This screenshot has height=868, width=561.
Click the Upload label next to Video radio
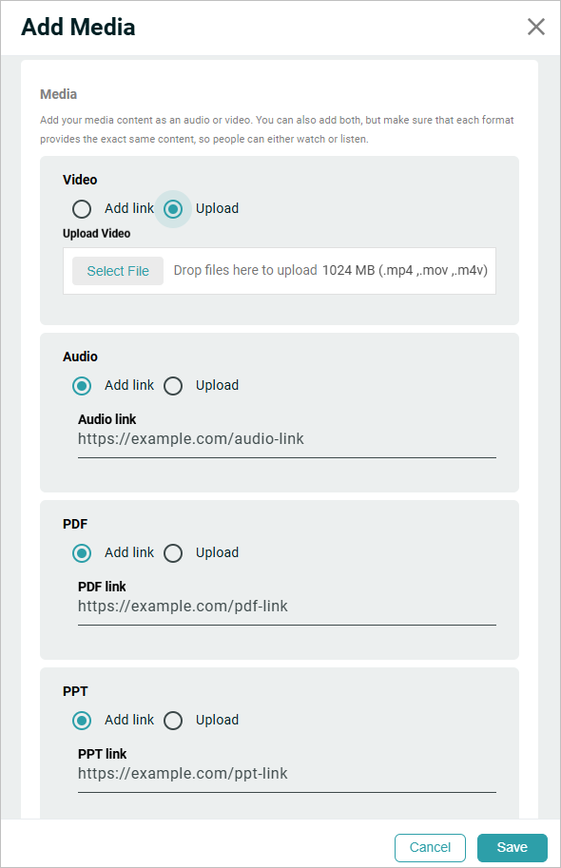pos(217,209)
